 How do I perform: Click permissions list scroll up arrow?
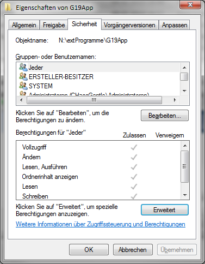click(185, 146)
